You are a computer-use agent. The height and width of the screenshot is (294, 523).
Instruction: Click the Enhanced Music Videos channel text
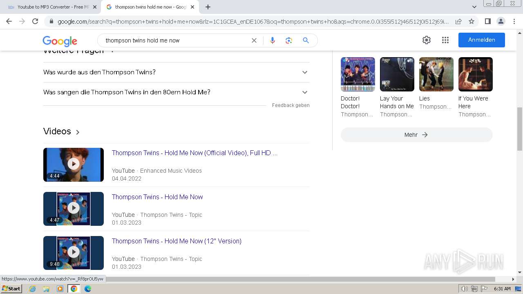pyautogui.click(x=171, y=171)
